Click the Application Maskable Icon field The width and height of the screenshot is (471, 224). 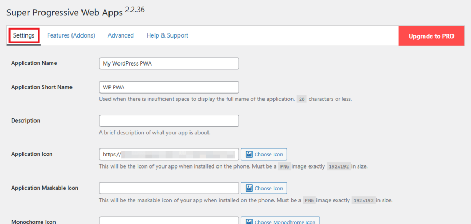click(x=169, y=188)
